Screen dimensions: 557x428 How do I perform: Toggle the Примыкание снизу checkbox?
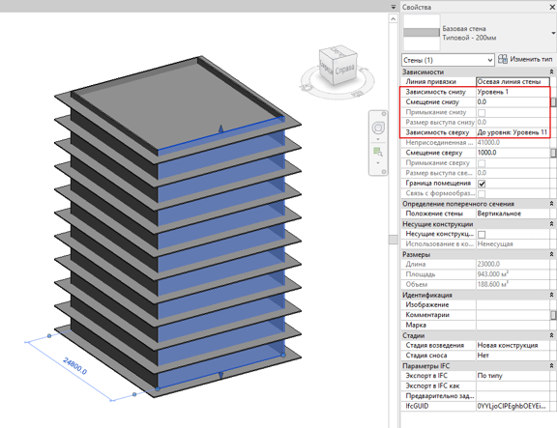coord(482,112)
